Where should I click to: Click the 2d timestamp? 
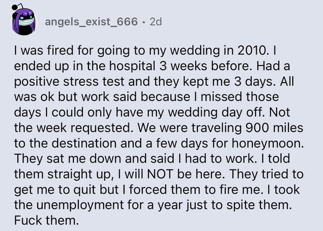[x=156, y=22]
